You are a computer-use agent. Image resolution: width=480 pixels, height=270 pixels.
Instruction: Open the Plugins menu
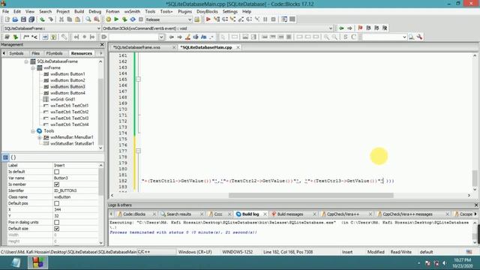click(184, 11)
